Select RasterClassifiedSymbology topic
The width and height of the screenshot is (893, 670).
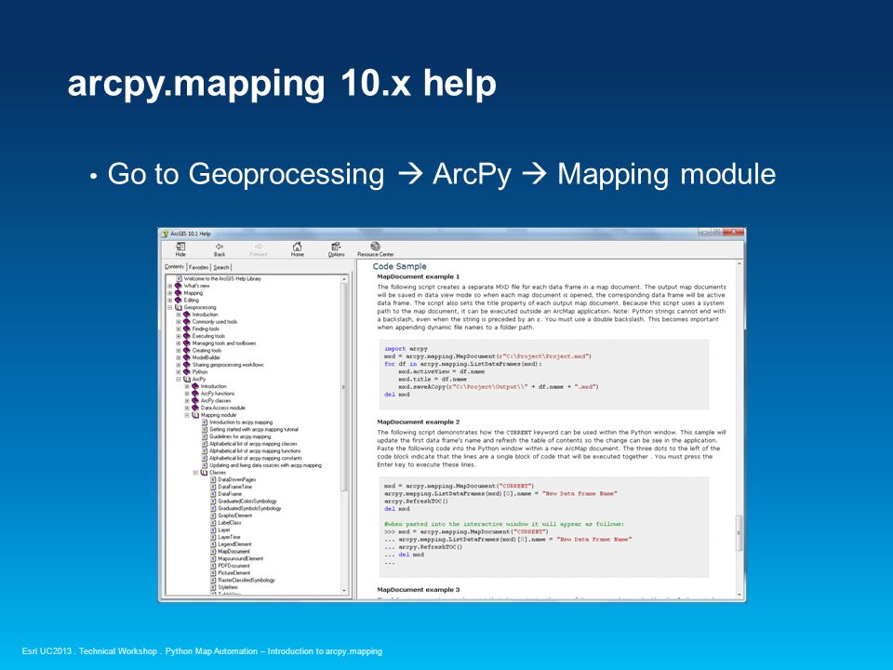pyautogui.click(x=246, y=580)
